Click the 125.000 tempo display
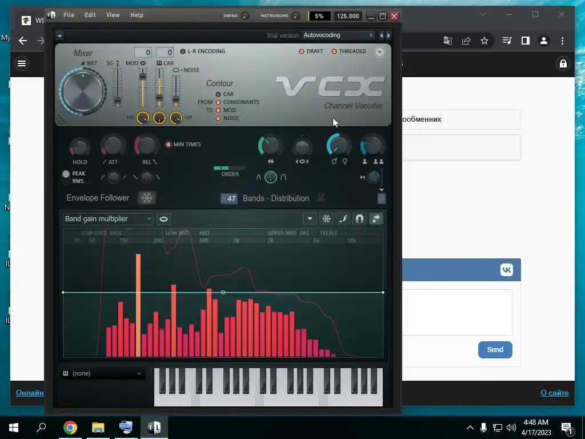The image size is (585, 439). [x=347, y=16]
